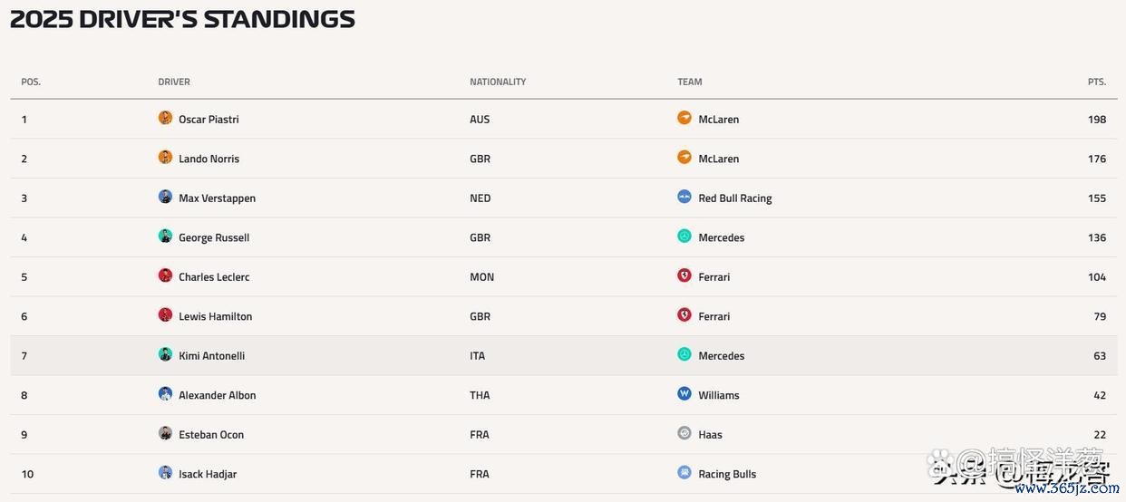Click the NATIONALITY column header
Image resolution: width=1126 pixels, height=502 pixels.
pos(498,82)
